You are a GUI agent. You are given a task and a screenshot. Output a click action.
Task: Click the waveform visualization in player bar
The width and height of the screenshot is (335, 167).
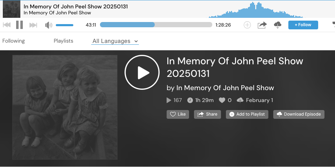[x=256, y=10]
